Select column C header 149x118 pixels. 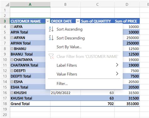click(97, 4)
